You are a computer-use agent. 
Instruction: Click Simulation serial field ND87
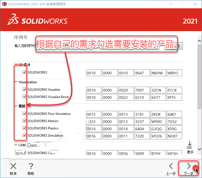[174, 136]
